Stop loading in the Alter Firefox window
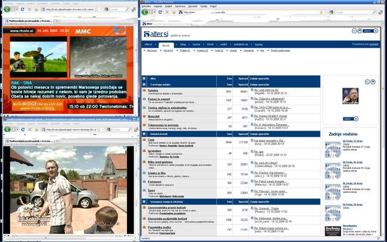The width and height of the screenshot is (387, 242). (x=167, y=12)
